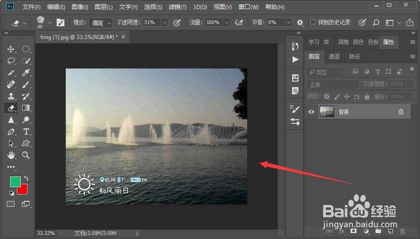Screen dimensions: 420x239
Task: Add a layer mask
Action: click(x=354, y=231)
